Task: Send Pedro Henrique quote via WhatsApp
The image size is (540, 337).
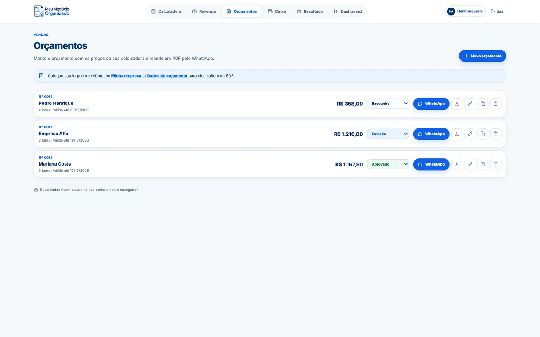Action: pyautogui.click(x=431, y=104)
